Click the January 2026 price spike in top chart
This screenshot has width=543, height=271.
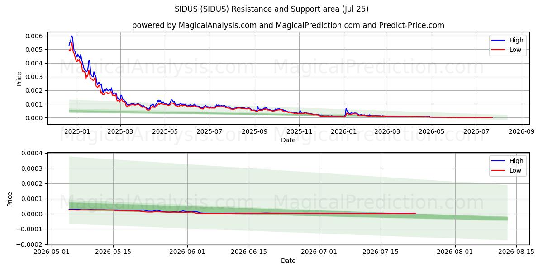click(x=346, y=108)
